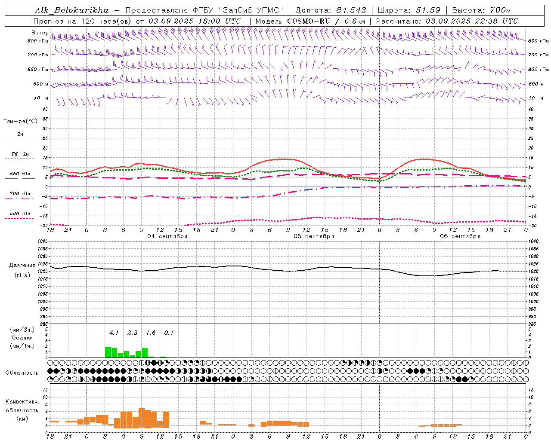This screenshot has height=440, width=551.
Task: Click the '1.6' three-hour precipitation value
Action: point(151,333)
